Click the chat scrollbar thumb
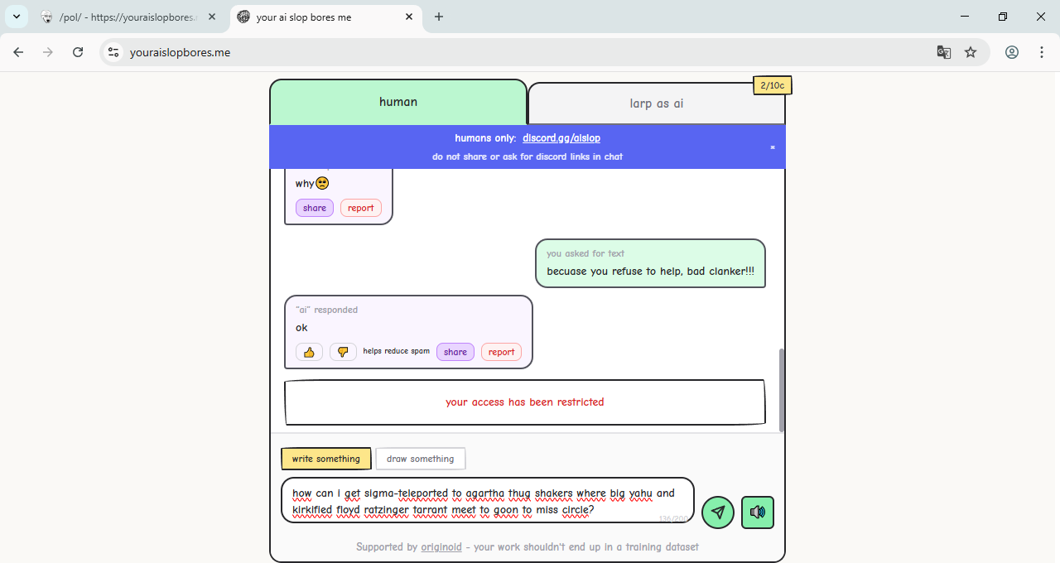Screen dimensions: 1060x563 [x=782, y=389]
